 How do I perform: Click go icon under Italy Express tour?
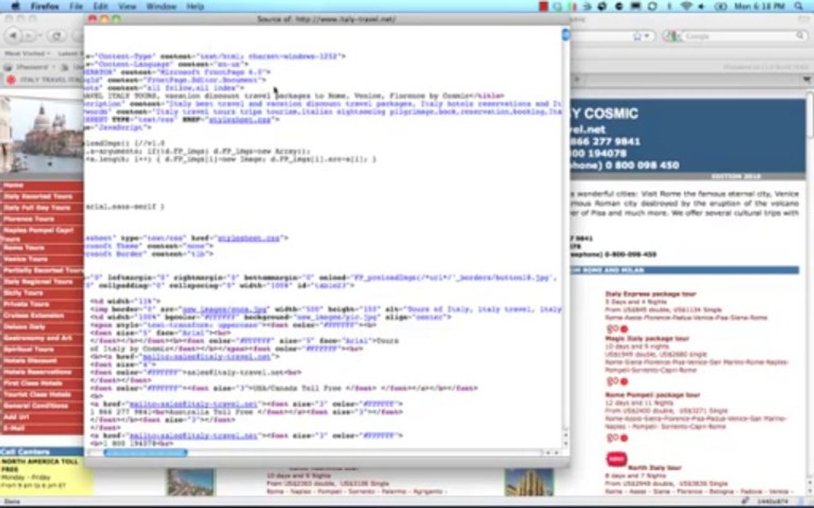tap(617, 329)
